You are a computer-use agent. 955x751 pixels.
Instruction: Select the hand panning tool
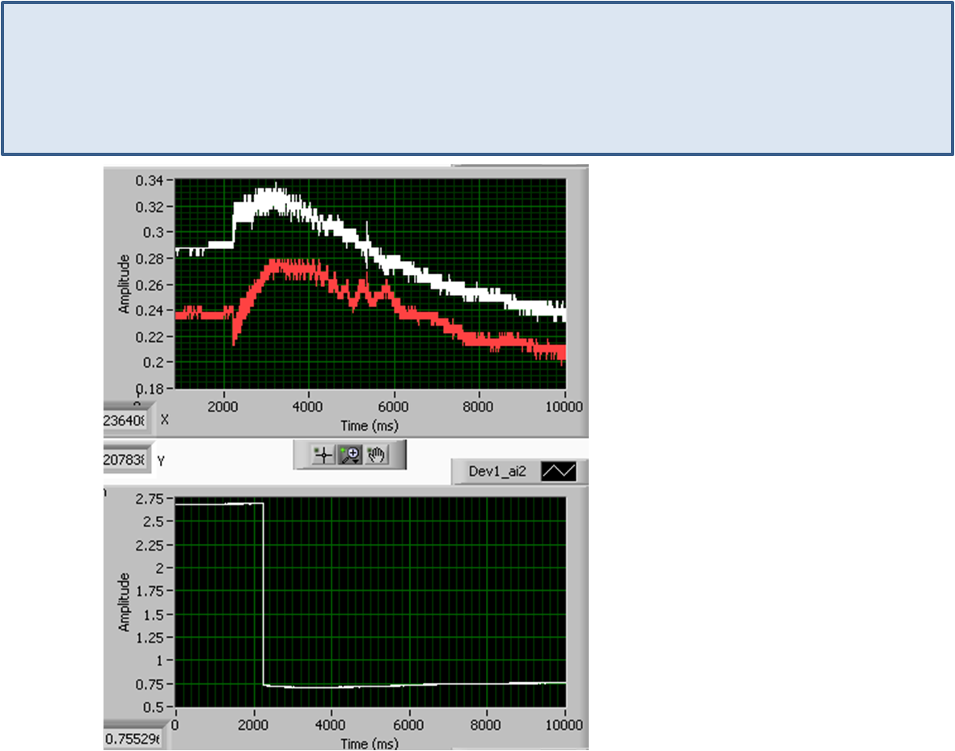pyautogui.click(x=375, y=455)
